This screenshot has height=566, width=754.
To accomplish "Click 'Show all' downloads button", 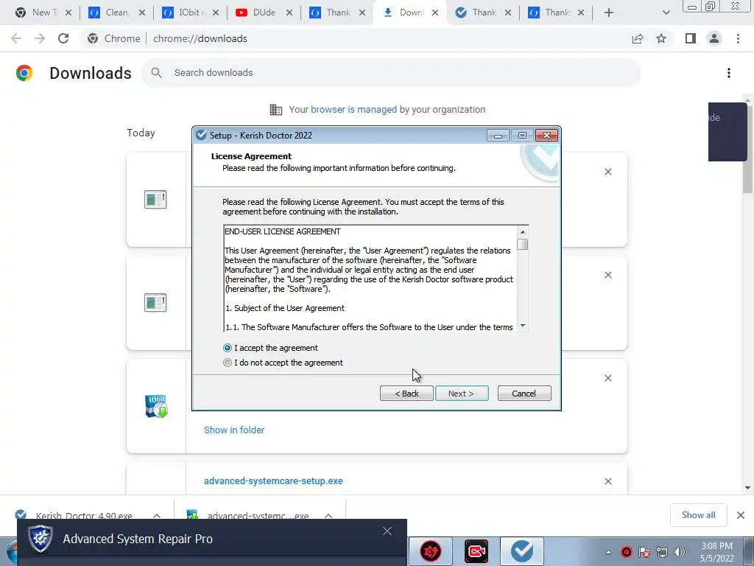I will click(698, 515).
